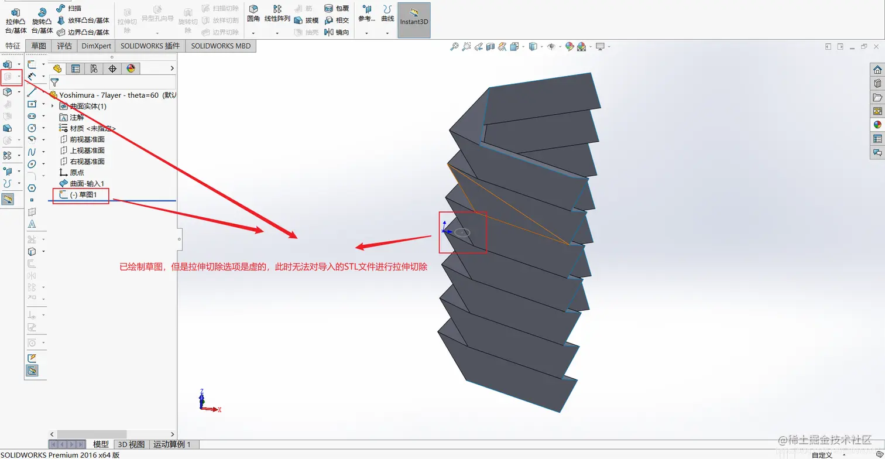
Task: Open the DisplayManager color ball tab
Action: coord(131,68)
